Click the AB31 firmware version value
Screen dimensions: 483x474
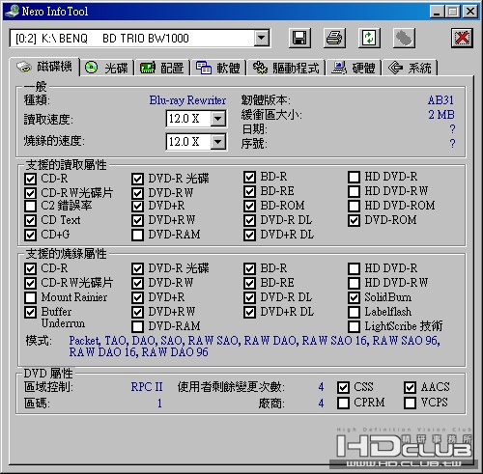tap(440, 100)
